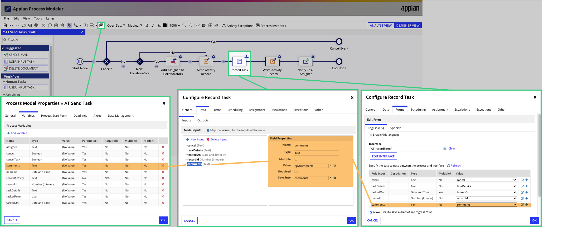This screenshot has width=583, height=227.
Task: Edit expression for the taskDetails rule input
Action: pos(522,186)
